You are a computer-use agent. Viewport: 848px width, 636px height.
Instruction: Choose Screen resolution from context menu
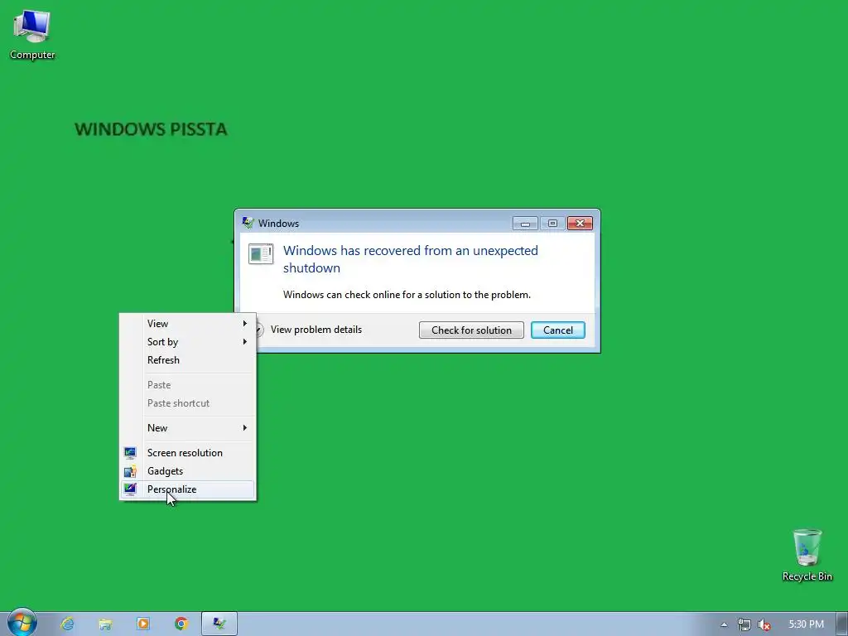coord(187,453)
